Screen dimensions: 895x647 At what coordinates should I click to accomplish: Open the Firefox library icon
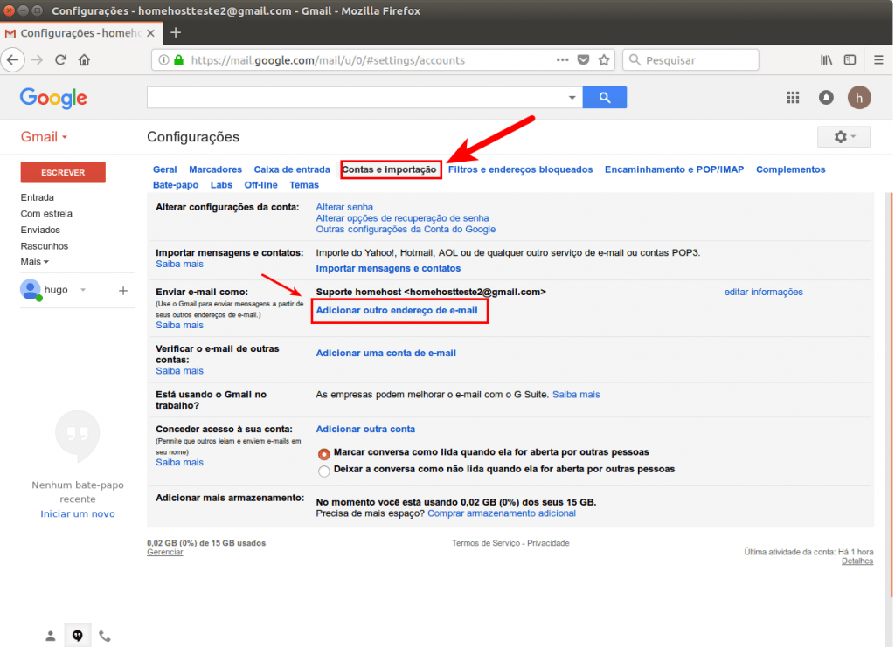coord(825,59)
